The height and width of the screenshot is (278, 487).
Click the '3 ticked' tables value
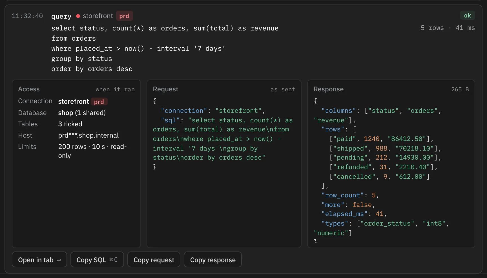tap(70, 124)
